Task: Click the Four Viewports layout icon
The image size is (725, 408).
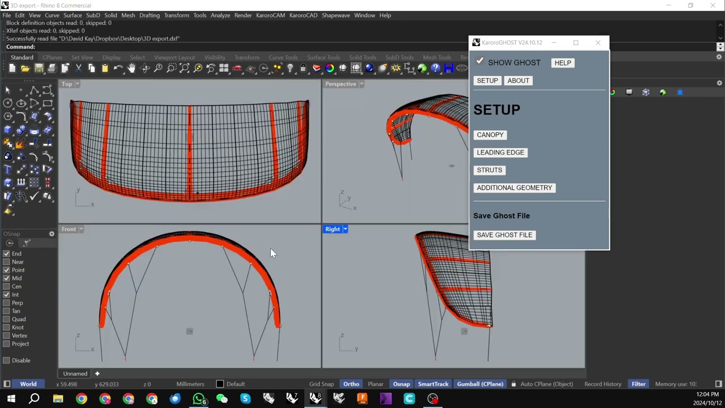Action: [x=224, y=69]
